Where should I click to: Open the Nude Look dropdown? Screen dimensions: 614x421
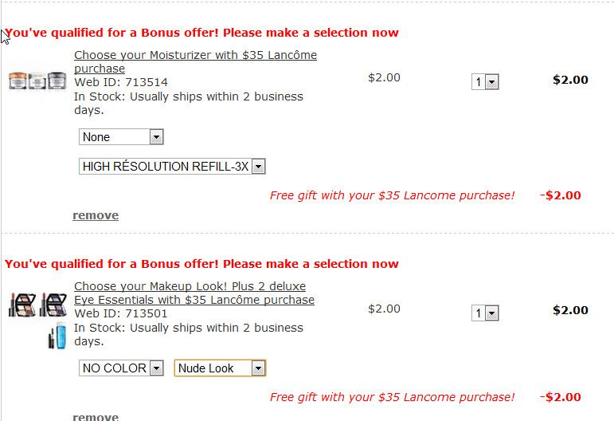(x=219, y=368)
